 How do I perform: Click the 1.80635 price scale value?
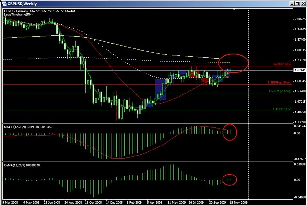(300, 50)
